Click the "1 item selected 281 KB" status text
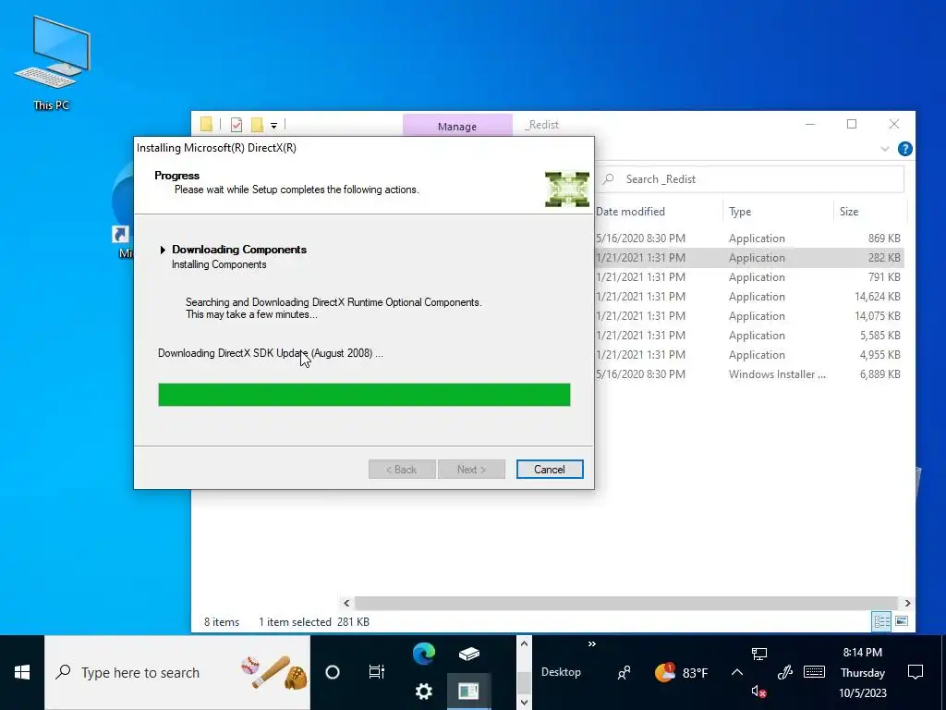The image size is (946, 710). tap(314, 622)
